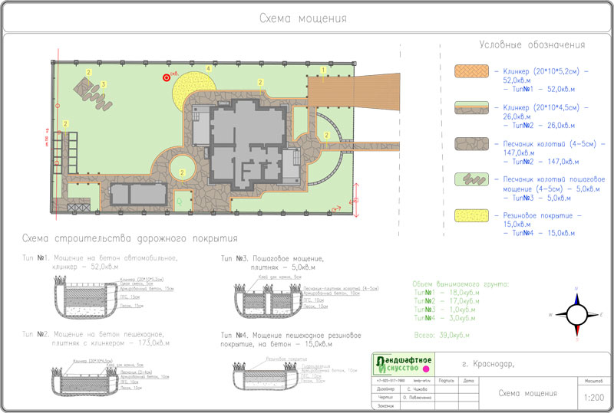This screenshot has width=614, height=413.
Task: Click the Подпись column header
Action: click(446, 381)
